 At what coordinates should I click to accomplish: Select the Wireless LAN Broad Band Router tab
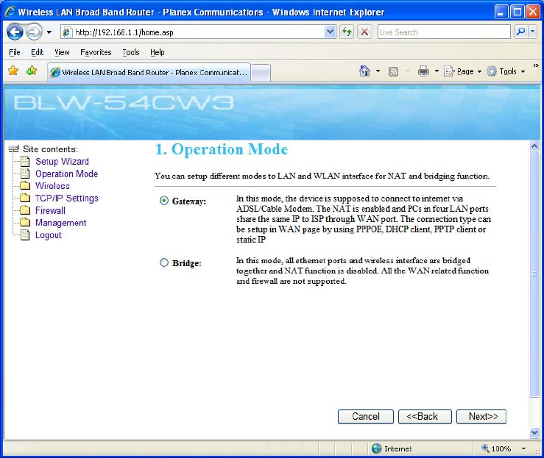pyautogui.click(x=149, y=72)
